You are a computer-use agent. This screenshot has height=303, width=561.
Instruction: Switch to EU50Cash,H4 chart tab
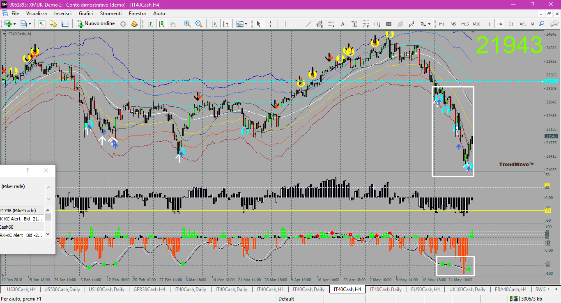tap(425, 289)
